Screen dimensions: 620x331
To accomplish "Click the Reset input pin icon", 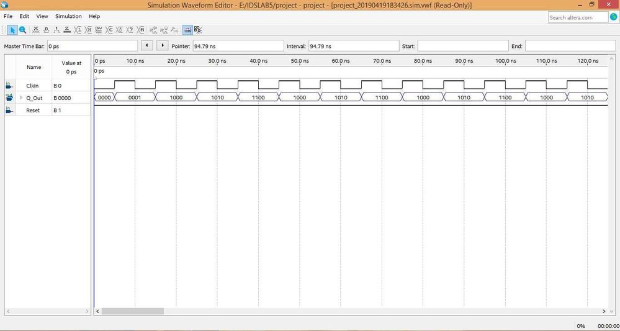I will [x=9, y=110].
